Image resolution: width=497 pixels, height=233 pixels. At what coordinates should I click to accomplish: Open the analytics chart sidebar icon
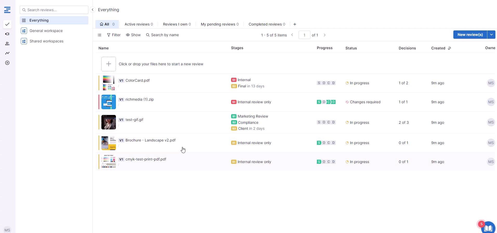pyautogui.click(x=7, y=53)
